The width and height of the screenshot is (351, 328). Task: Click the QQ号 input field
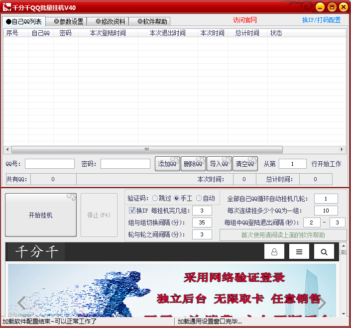[50, 164]
